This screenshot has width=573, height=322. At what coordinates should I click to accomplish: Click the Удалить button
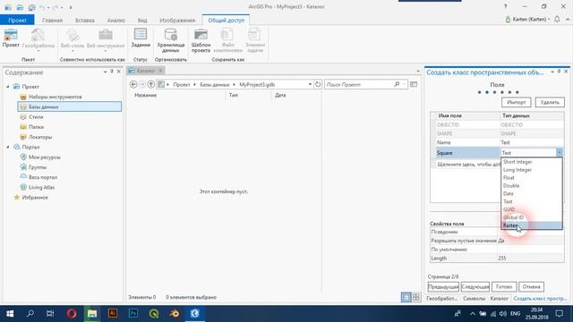click(550, 102)
